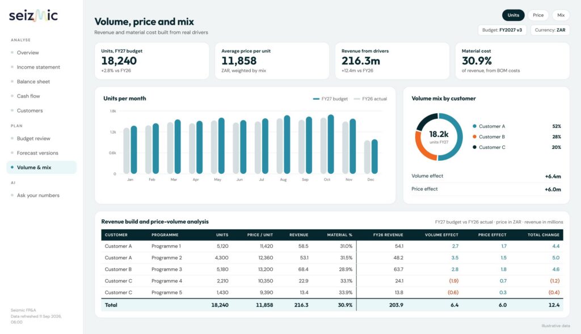Click the 68.4 revenue cell
Image resolution: width=581 pixels, height=334 pixels.
(303, 269)
